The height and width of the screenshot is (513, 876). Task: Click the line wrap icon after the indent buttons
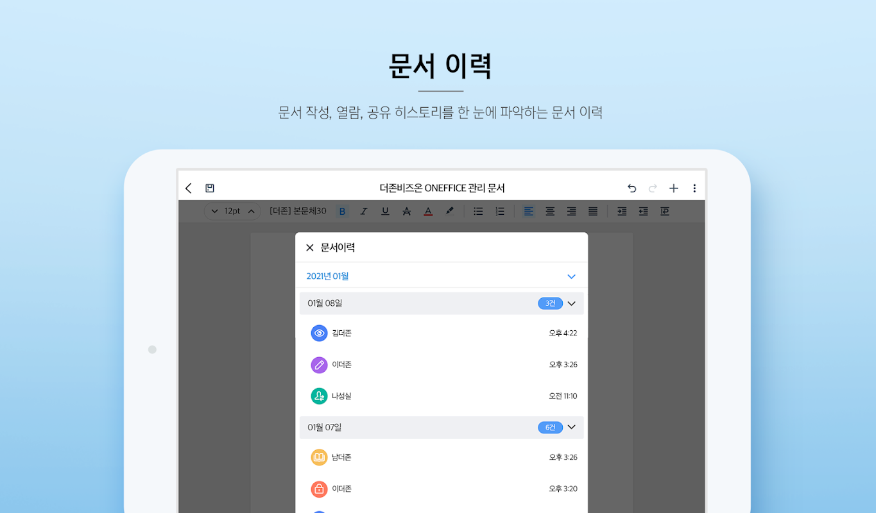coord(665,211)
